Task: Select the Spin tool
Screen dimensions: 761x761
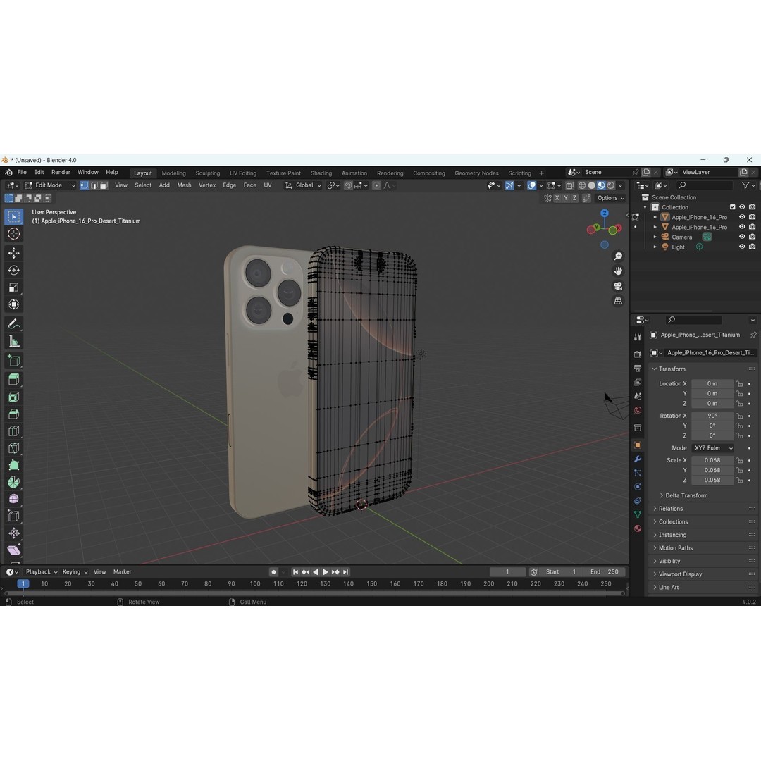Action: 13,482
